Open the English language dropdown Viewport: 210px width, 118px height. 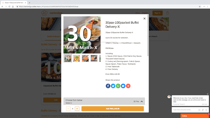click(146, 13)
